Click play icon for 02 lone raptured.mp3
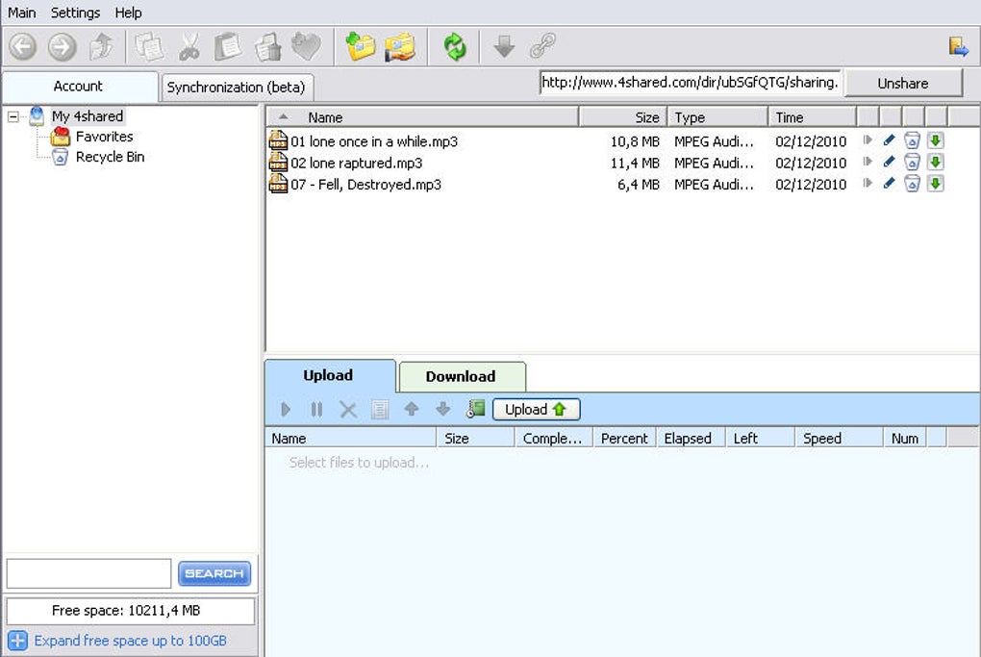 pos(868,162)
